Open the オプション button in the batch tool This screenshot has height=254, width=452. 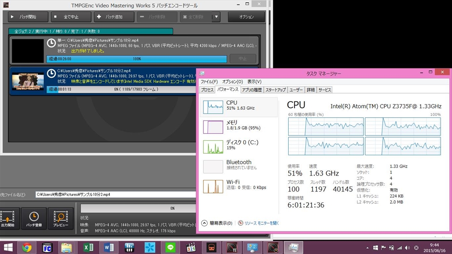(x=246, y=17)
